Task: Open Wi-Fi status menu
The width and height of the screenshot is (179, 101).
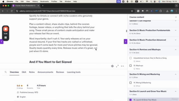Action: [x=147, y=1]
